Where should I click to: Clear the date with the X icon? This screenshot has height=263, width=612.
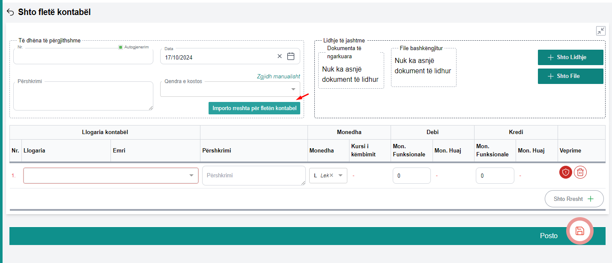tap(280, 56)
